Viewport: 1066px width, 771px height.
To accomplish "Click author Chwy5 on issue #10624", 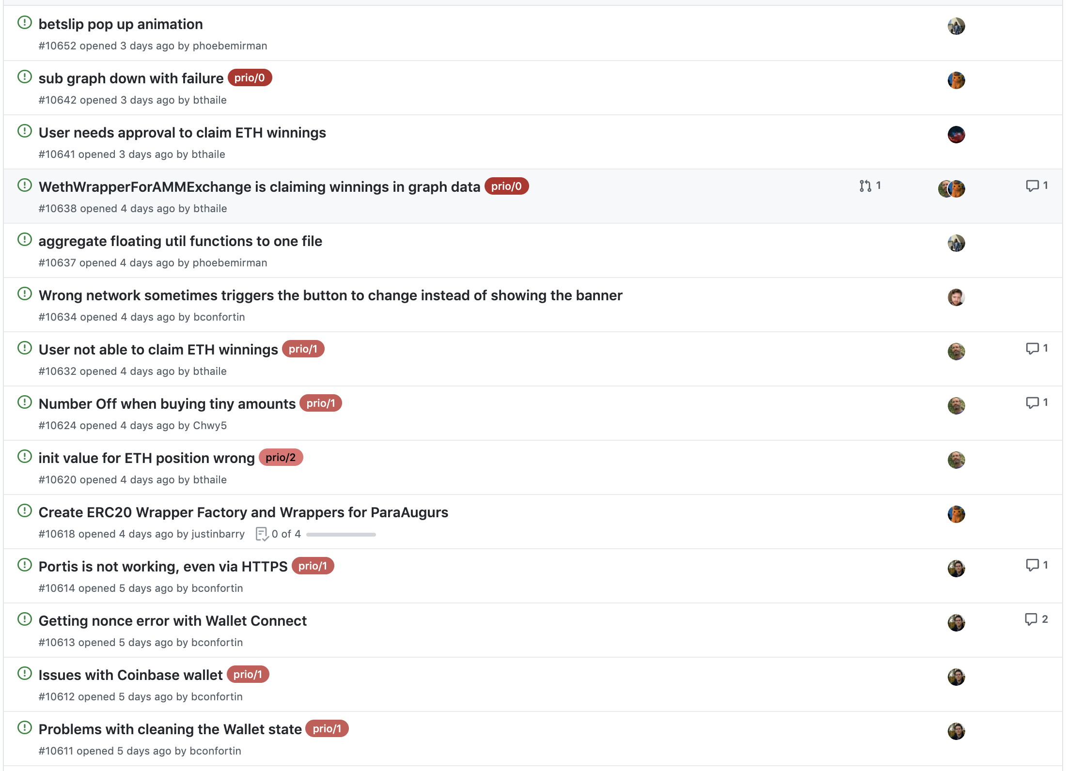I will [x=210, y=425].
